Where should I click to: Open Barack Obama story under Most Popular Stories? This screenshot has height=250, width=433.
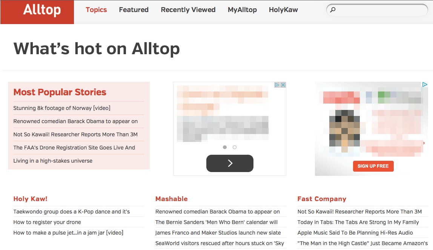75,121
